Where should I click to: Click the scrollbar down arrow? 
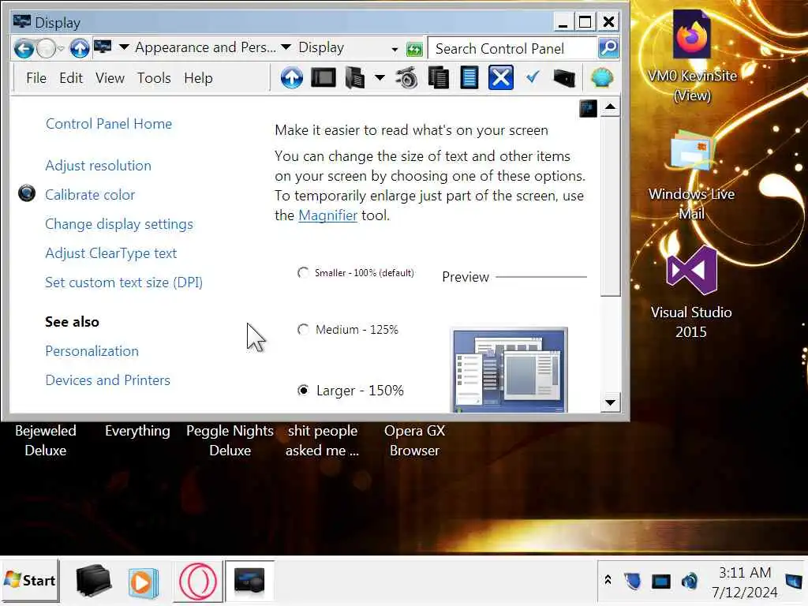610,402
